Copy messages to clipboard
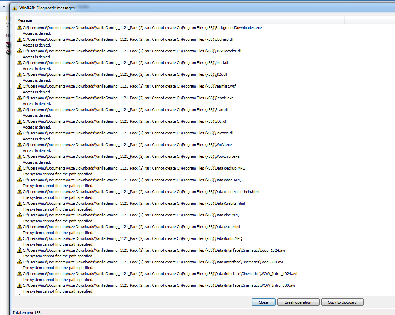 [342, 302]
